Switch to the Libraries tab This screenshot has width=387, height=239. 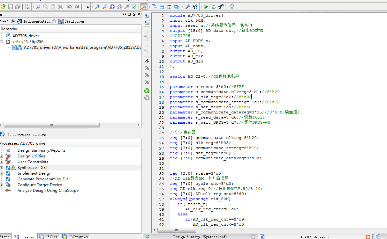click(x=76, y=237)
